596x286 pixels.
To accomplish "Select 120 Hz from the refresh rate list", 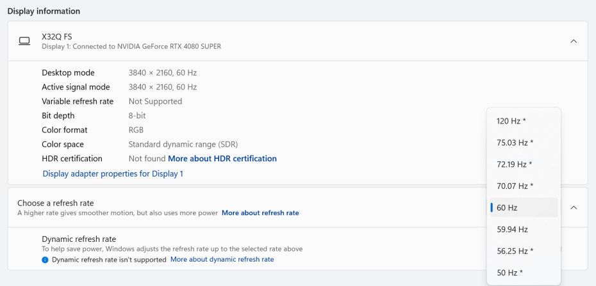I will pos(511,121).
